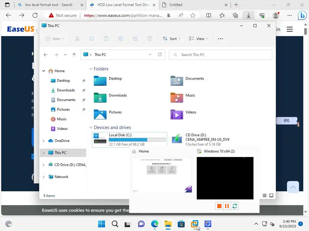Select Windows 10 x64 (2) VM thumbnail
This screenshot has height=231, width=309.
point(225,178)
